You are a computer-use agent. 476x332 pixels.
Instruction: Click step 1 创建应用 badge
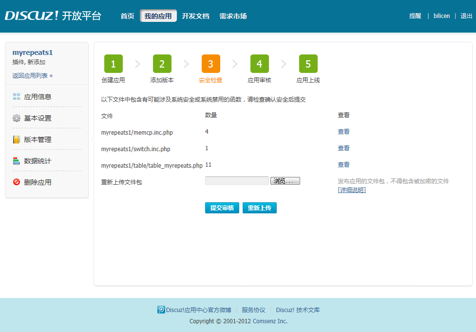tap(113, 64)
